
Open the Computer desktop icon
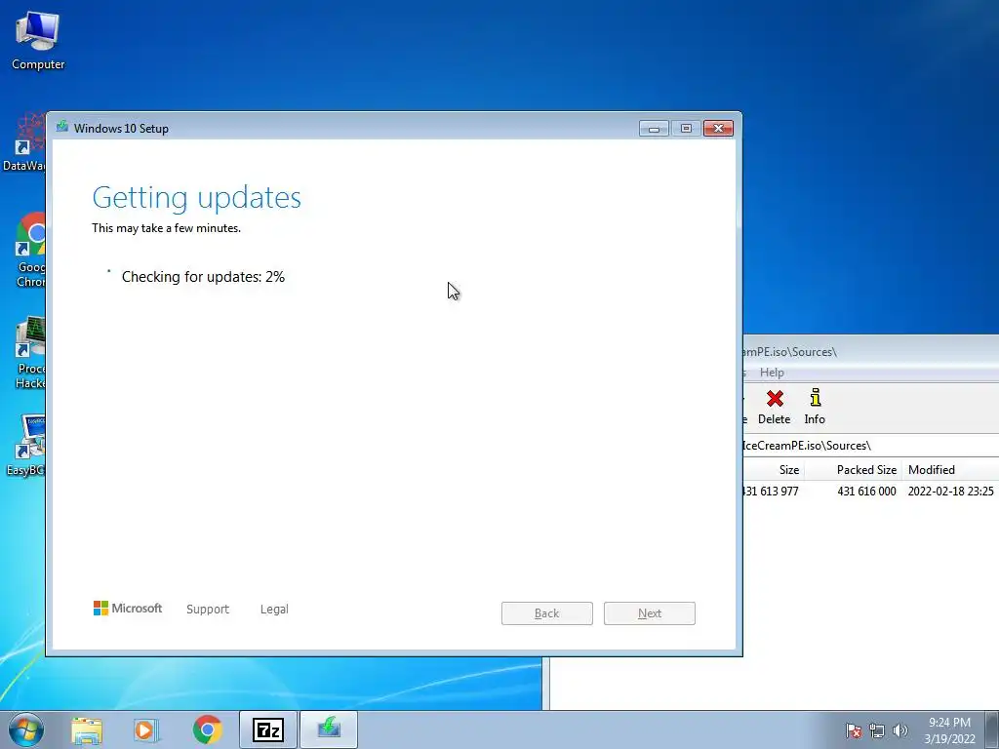(x=38, y=41)
